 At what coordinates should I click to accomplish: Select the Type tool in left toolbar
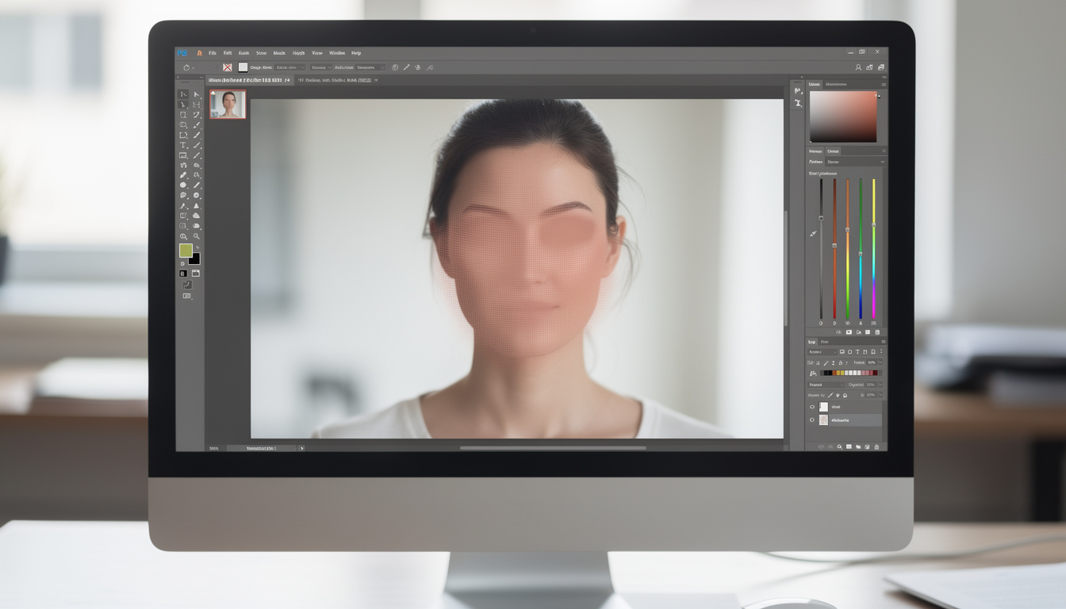pyautogui.click(x=182, y=145)
